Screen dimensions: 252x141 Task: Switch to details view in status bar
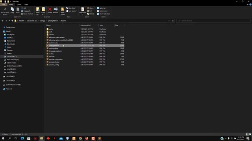tap(247, 134)
